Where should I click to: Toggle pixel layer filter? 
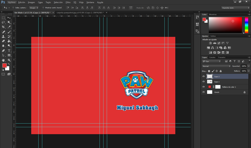tap(226, 61)
